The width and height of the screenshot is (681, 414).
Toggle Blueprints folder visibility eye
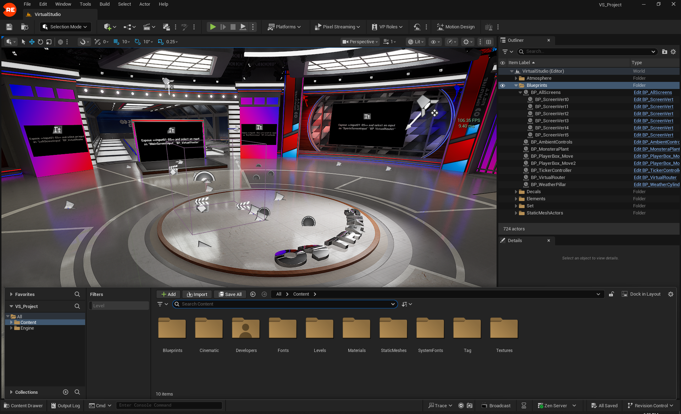tap(503, 85)
